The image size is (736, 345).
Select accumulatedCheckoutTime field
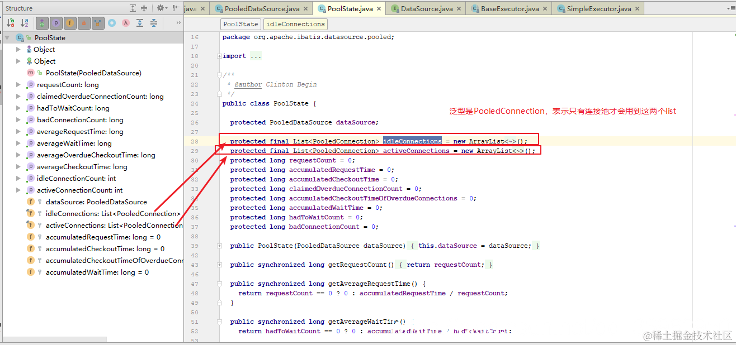point(105,249)
